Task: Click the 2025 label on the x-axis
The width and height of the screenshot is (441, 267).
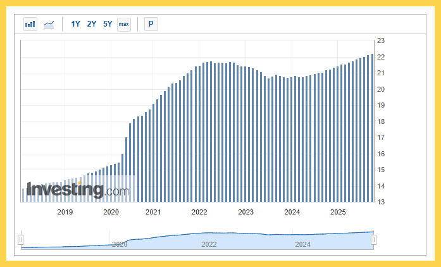Action: (338, 212)
